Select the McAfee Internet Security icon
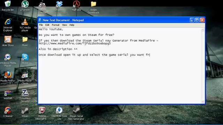 [x=42, y=114]
